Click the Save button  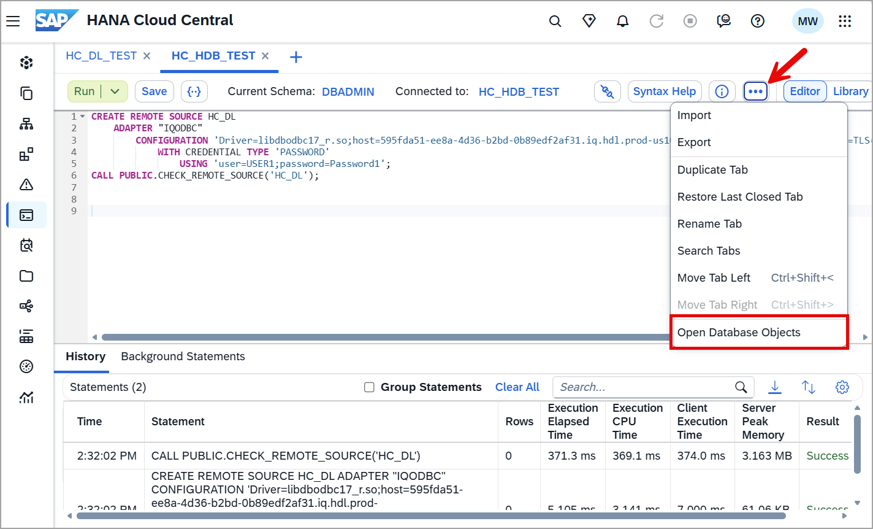pyautogui.click(x=154, y=91)
